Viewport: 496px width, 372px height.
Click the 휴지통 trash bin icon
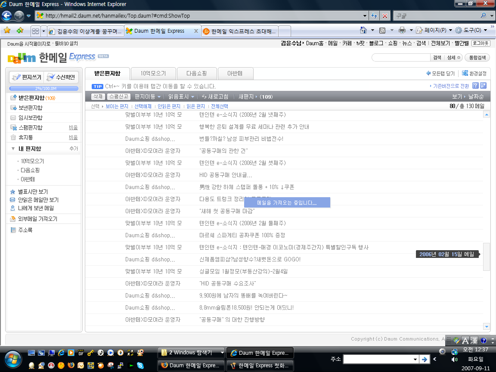pos(13,137)
